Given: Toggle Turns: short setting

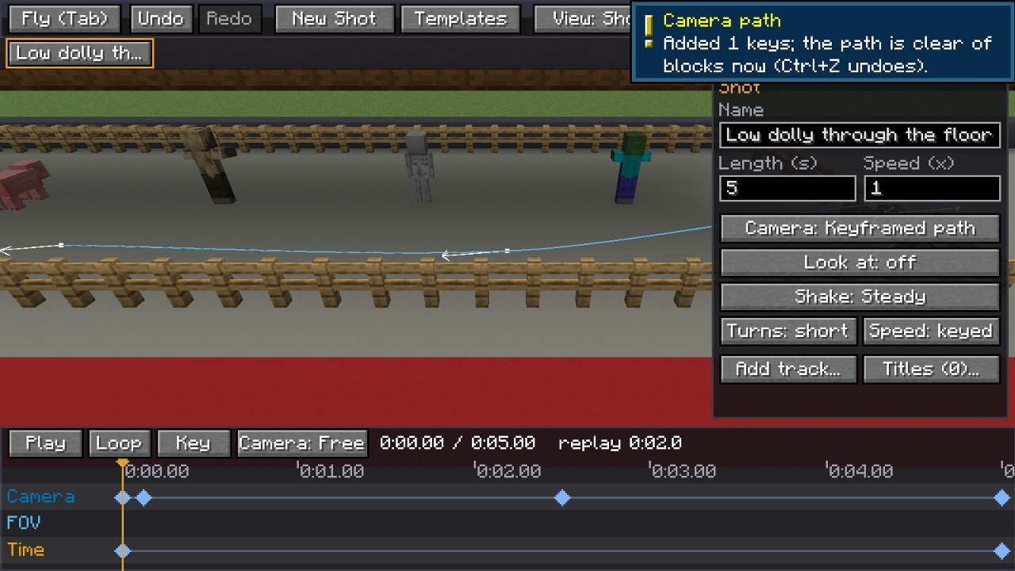Looking at the screenshot, I should click(x=788, y=331).
